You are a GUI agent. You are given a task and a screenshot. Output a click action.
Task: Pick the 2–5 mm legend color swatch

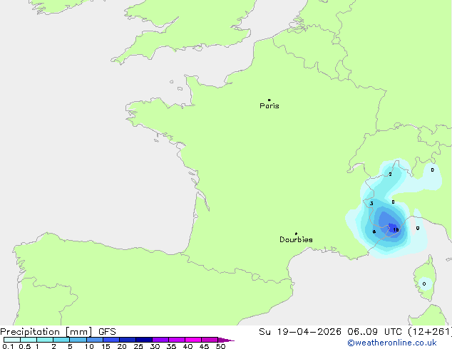pos(61,340)
